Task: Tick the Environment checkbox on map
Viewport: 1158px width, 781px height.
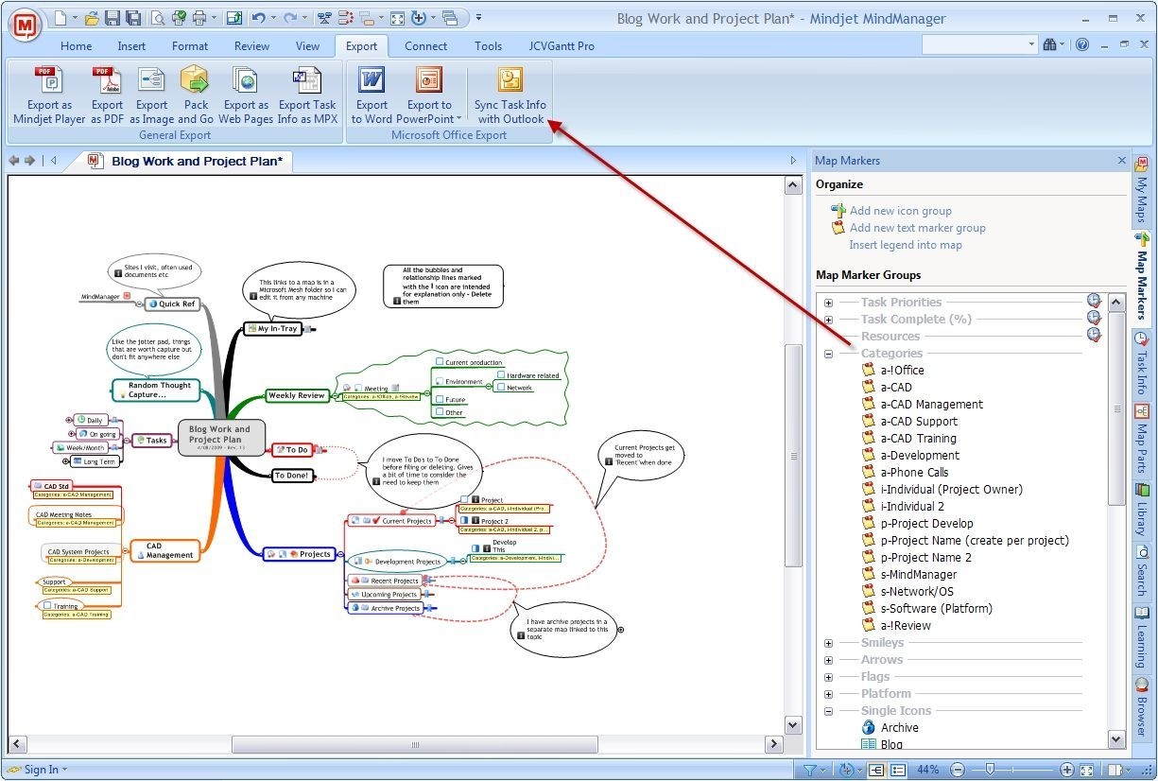Action: click(x=440, y=382)
